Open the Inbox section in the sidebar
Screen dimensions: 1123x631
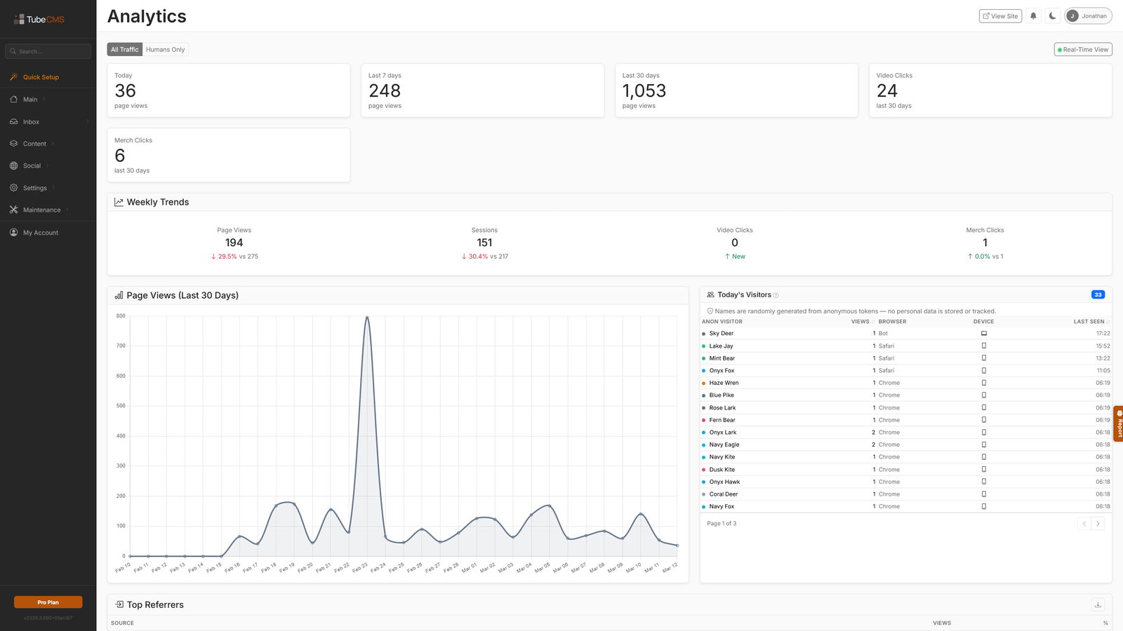[x=31, y=121]
